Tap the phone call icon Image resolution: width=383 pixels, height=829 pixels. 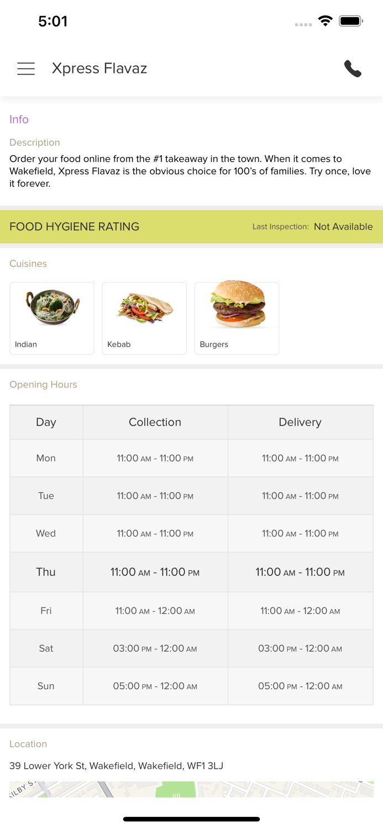(x=353, y=69)
